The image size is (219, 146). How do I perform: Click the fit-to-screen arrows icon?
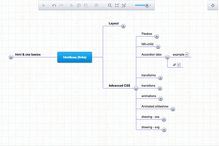coord(117,6)
